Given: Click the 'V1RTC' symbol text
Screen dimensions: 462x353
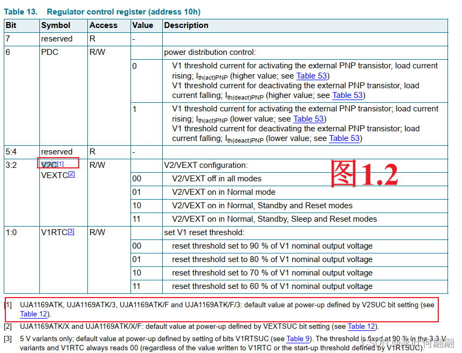Looking at the screenshot, I should pyautogui.click(x=54, y=232).
